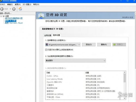Click the Forward navigation arrow icon
Image resolution: width=136 pixels, height=102 pixels.
pos(14,9)
